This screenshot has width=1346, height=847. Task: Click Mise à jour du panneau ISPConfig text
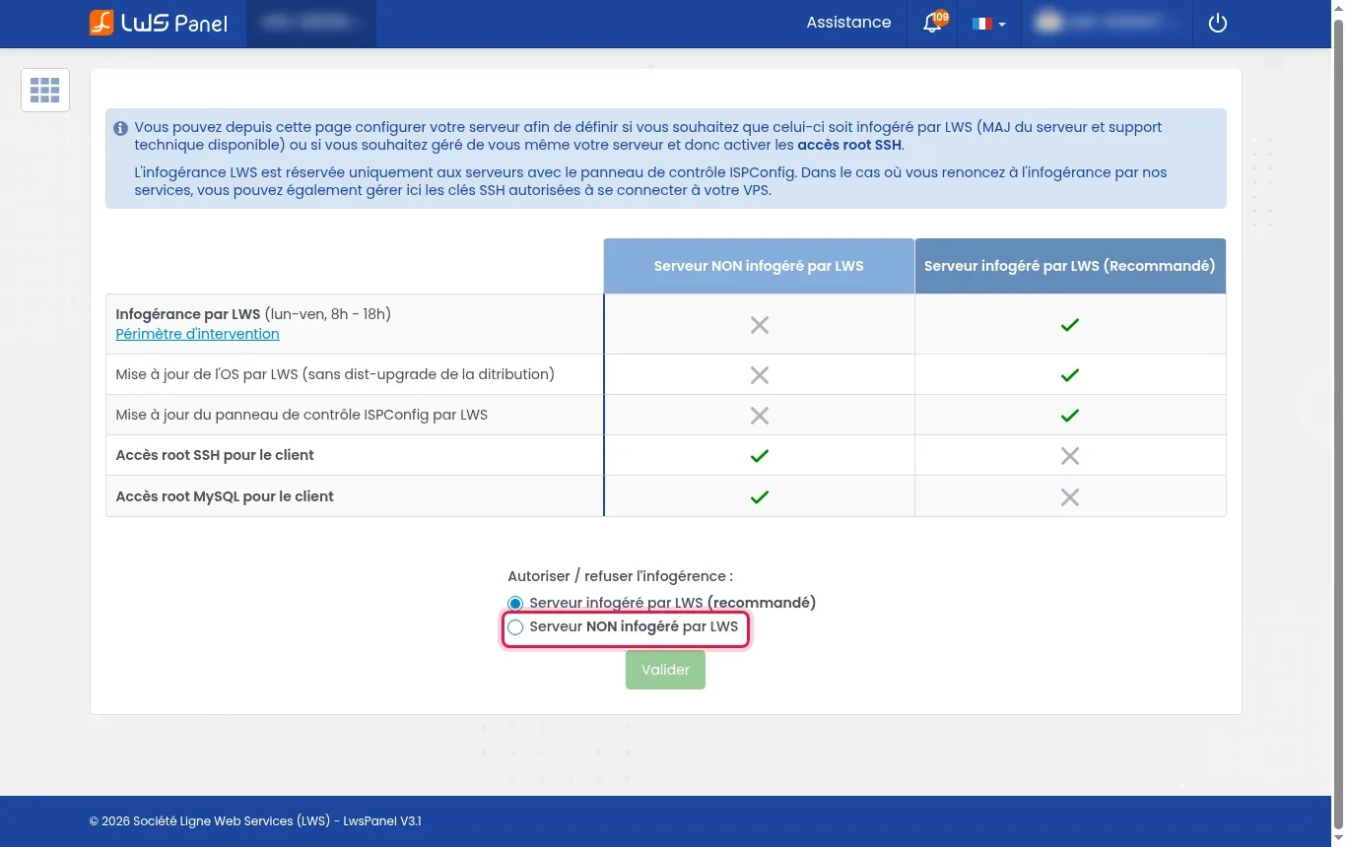(x=302, y=415)
